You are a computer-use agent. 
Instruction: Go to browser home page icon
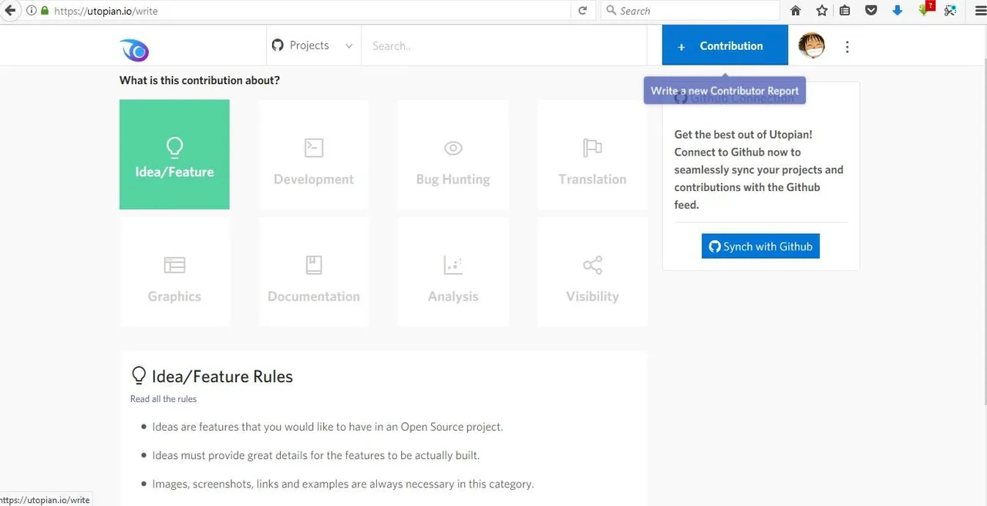(796, 11)
